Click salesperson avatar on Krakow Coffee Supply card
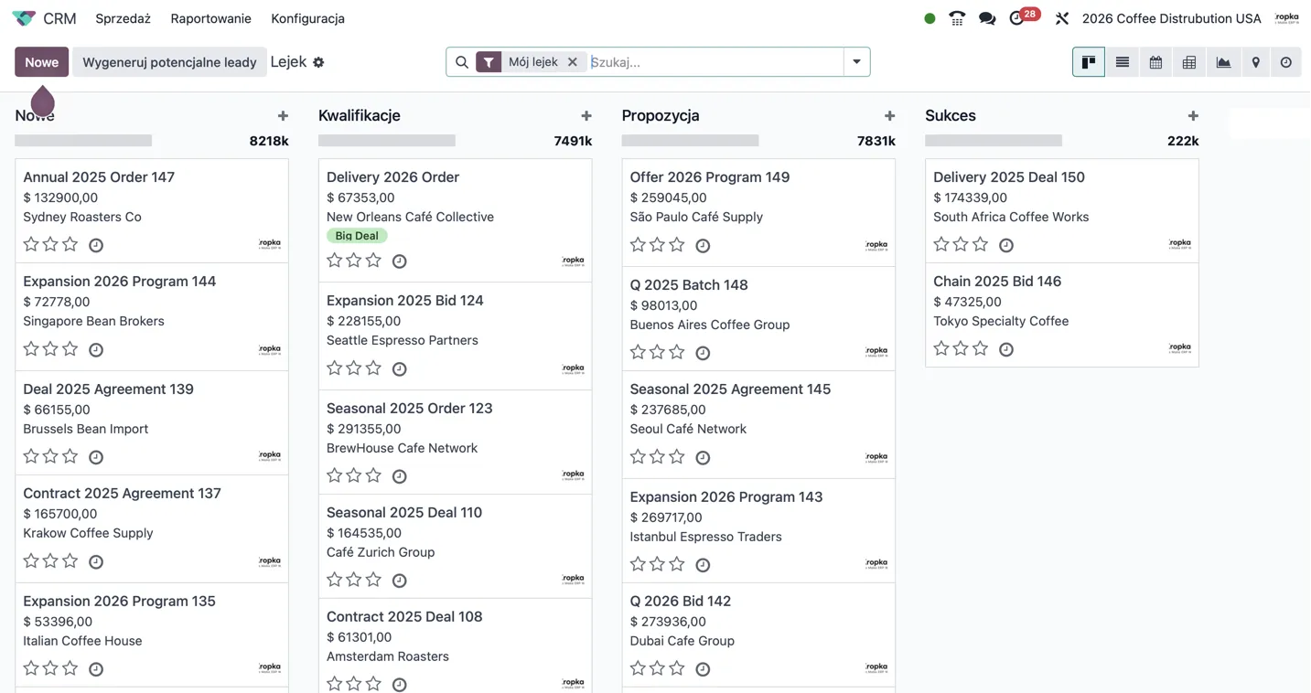 (270, 561)
